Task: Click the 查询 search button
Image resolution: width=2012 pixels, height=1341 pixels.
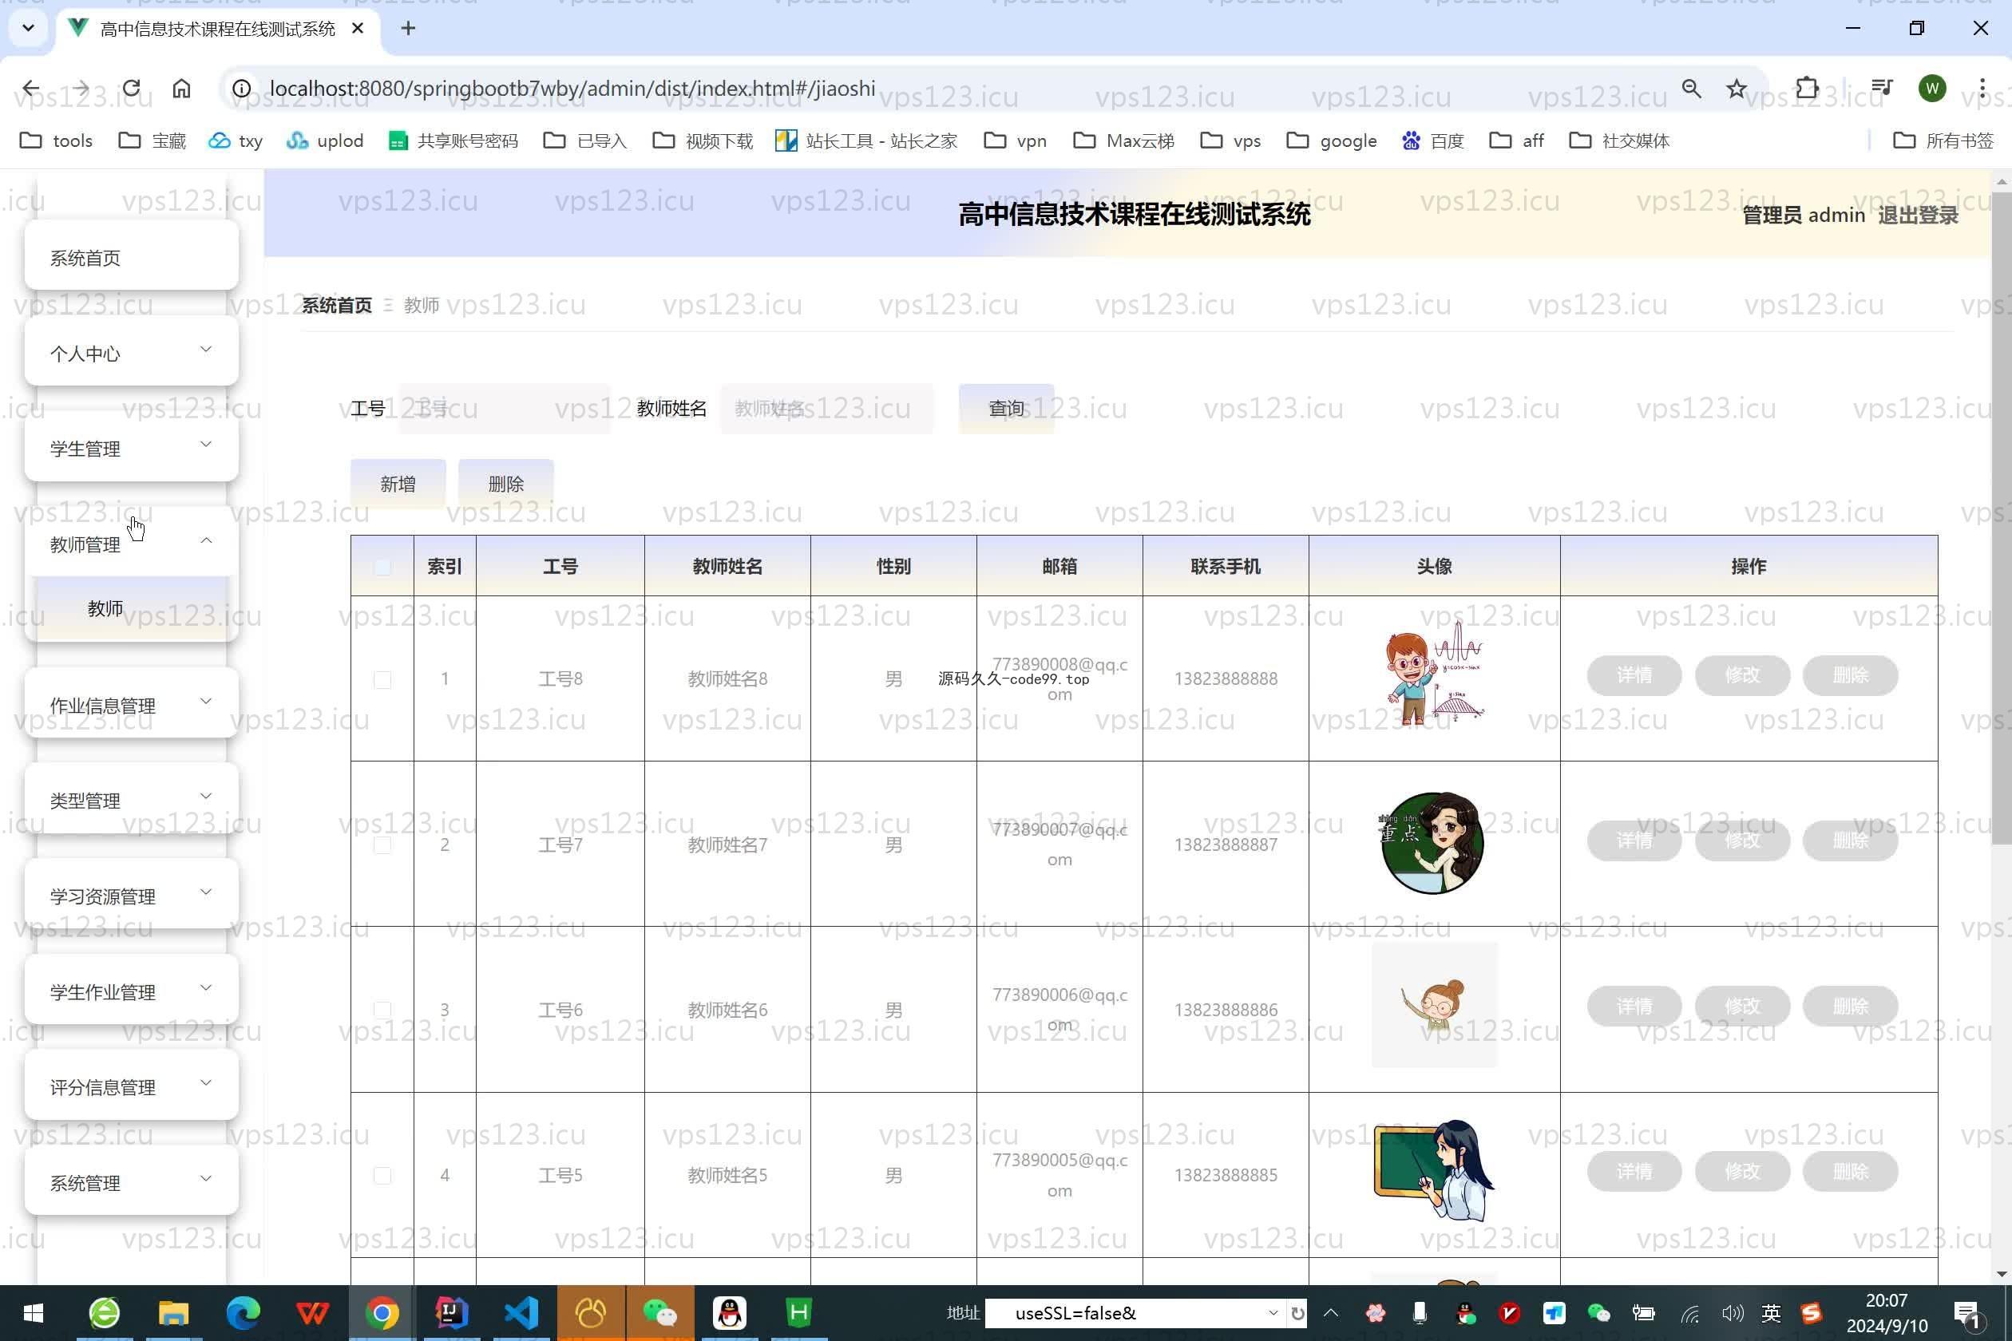Action: 1006,409
